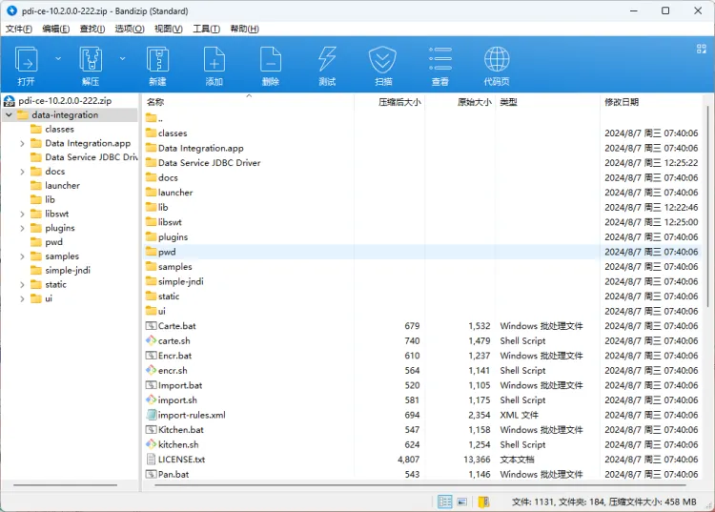Click the Pan.bat file icon
Screen dimensions: 715x512
(151, 474)
